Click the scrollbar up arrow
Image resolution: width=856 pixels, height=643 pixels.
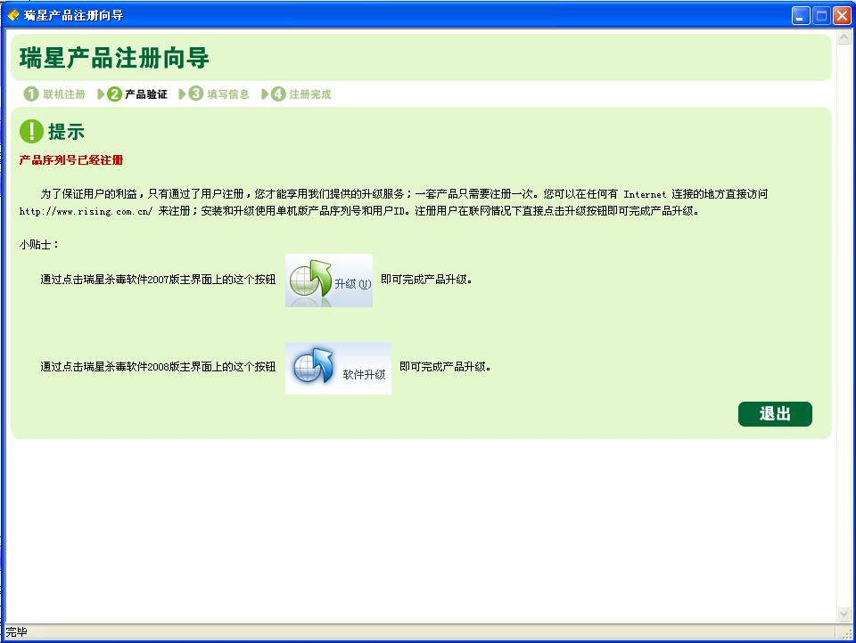pyautogui.click(x=844, y=37)
